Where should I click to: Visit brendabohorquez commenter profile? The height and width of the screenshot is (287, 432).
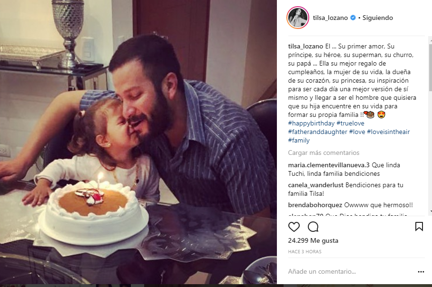click(x=315, y=205)
